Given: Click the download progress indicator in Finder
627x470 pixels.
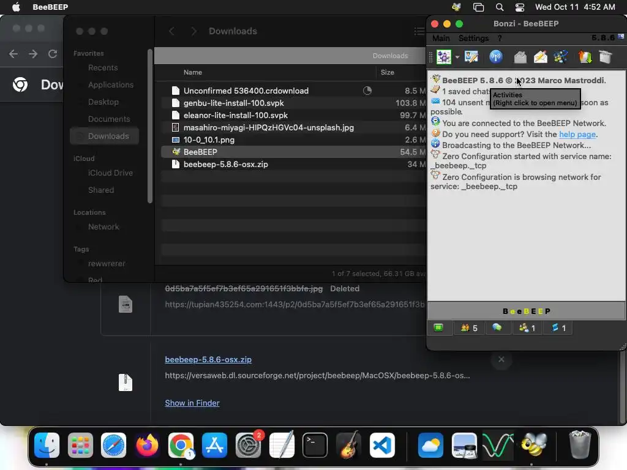Looking at the screenshot, I should (367, 91).
